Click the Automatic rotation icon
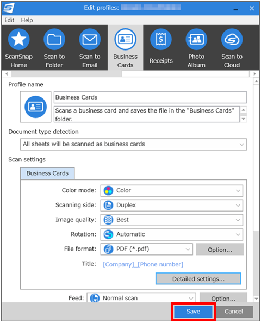261x323 pixels. 108,234
